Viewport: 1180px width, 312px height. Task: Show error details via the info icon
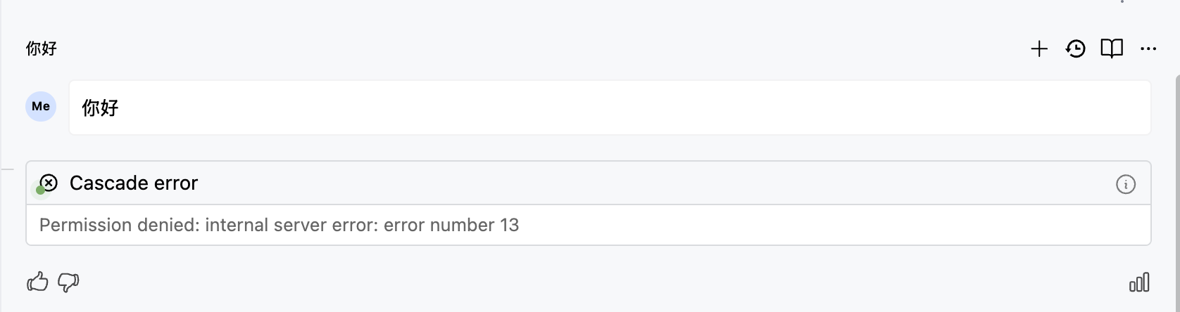point(1126,184)
